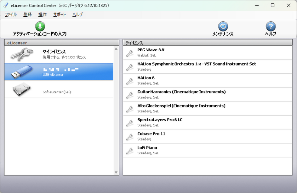Maximize the eLicenser Control Center window

coord(272,5)
